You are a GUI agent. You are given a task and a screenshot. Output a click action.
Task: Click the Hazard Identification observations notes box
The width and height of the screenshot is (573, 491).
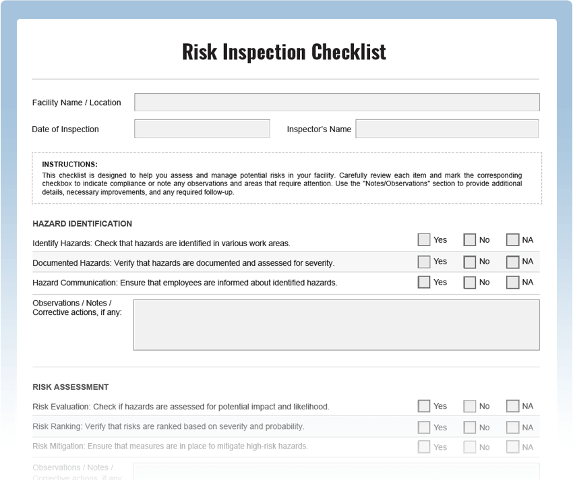click(x=336, y=325)
